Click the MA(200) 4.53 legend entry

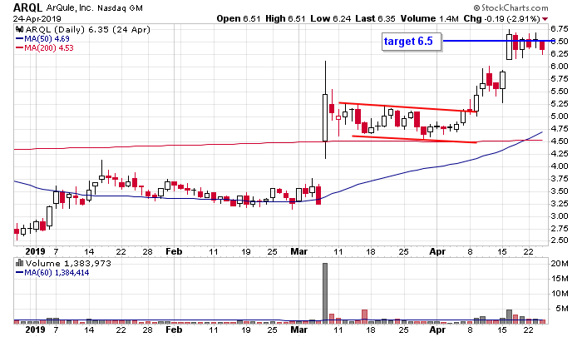pyautogui.click(x=45, y=48)
